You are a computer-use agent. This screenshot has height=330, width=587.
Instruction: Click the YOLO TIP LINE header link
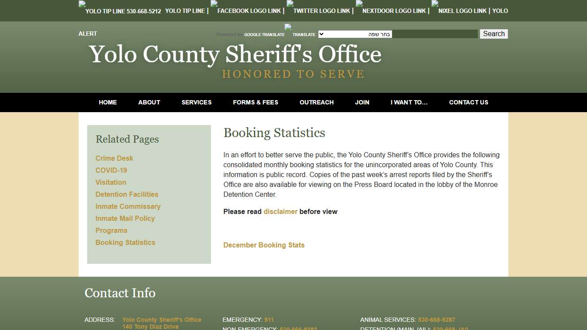pyautogui.click(x=185, y=11)
